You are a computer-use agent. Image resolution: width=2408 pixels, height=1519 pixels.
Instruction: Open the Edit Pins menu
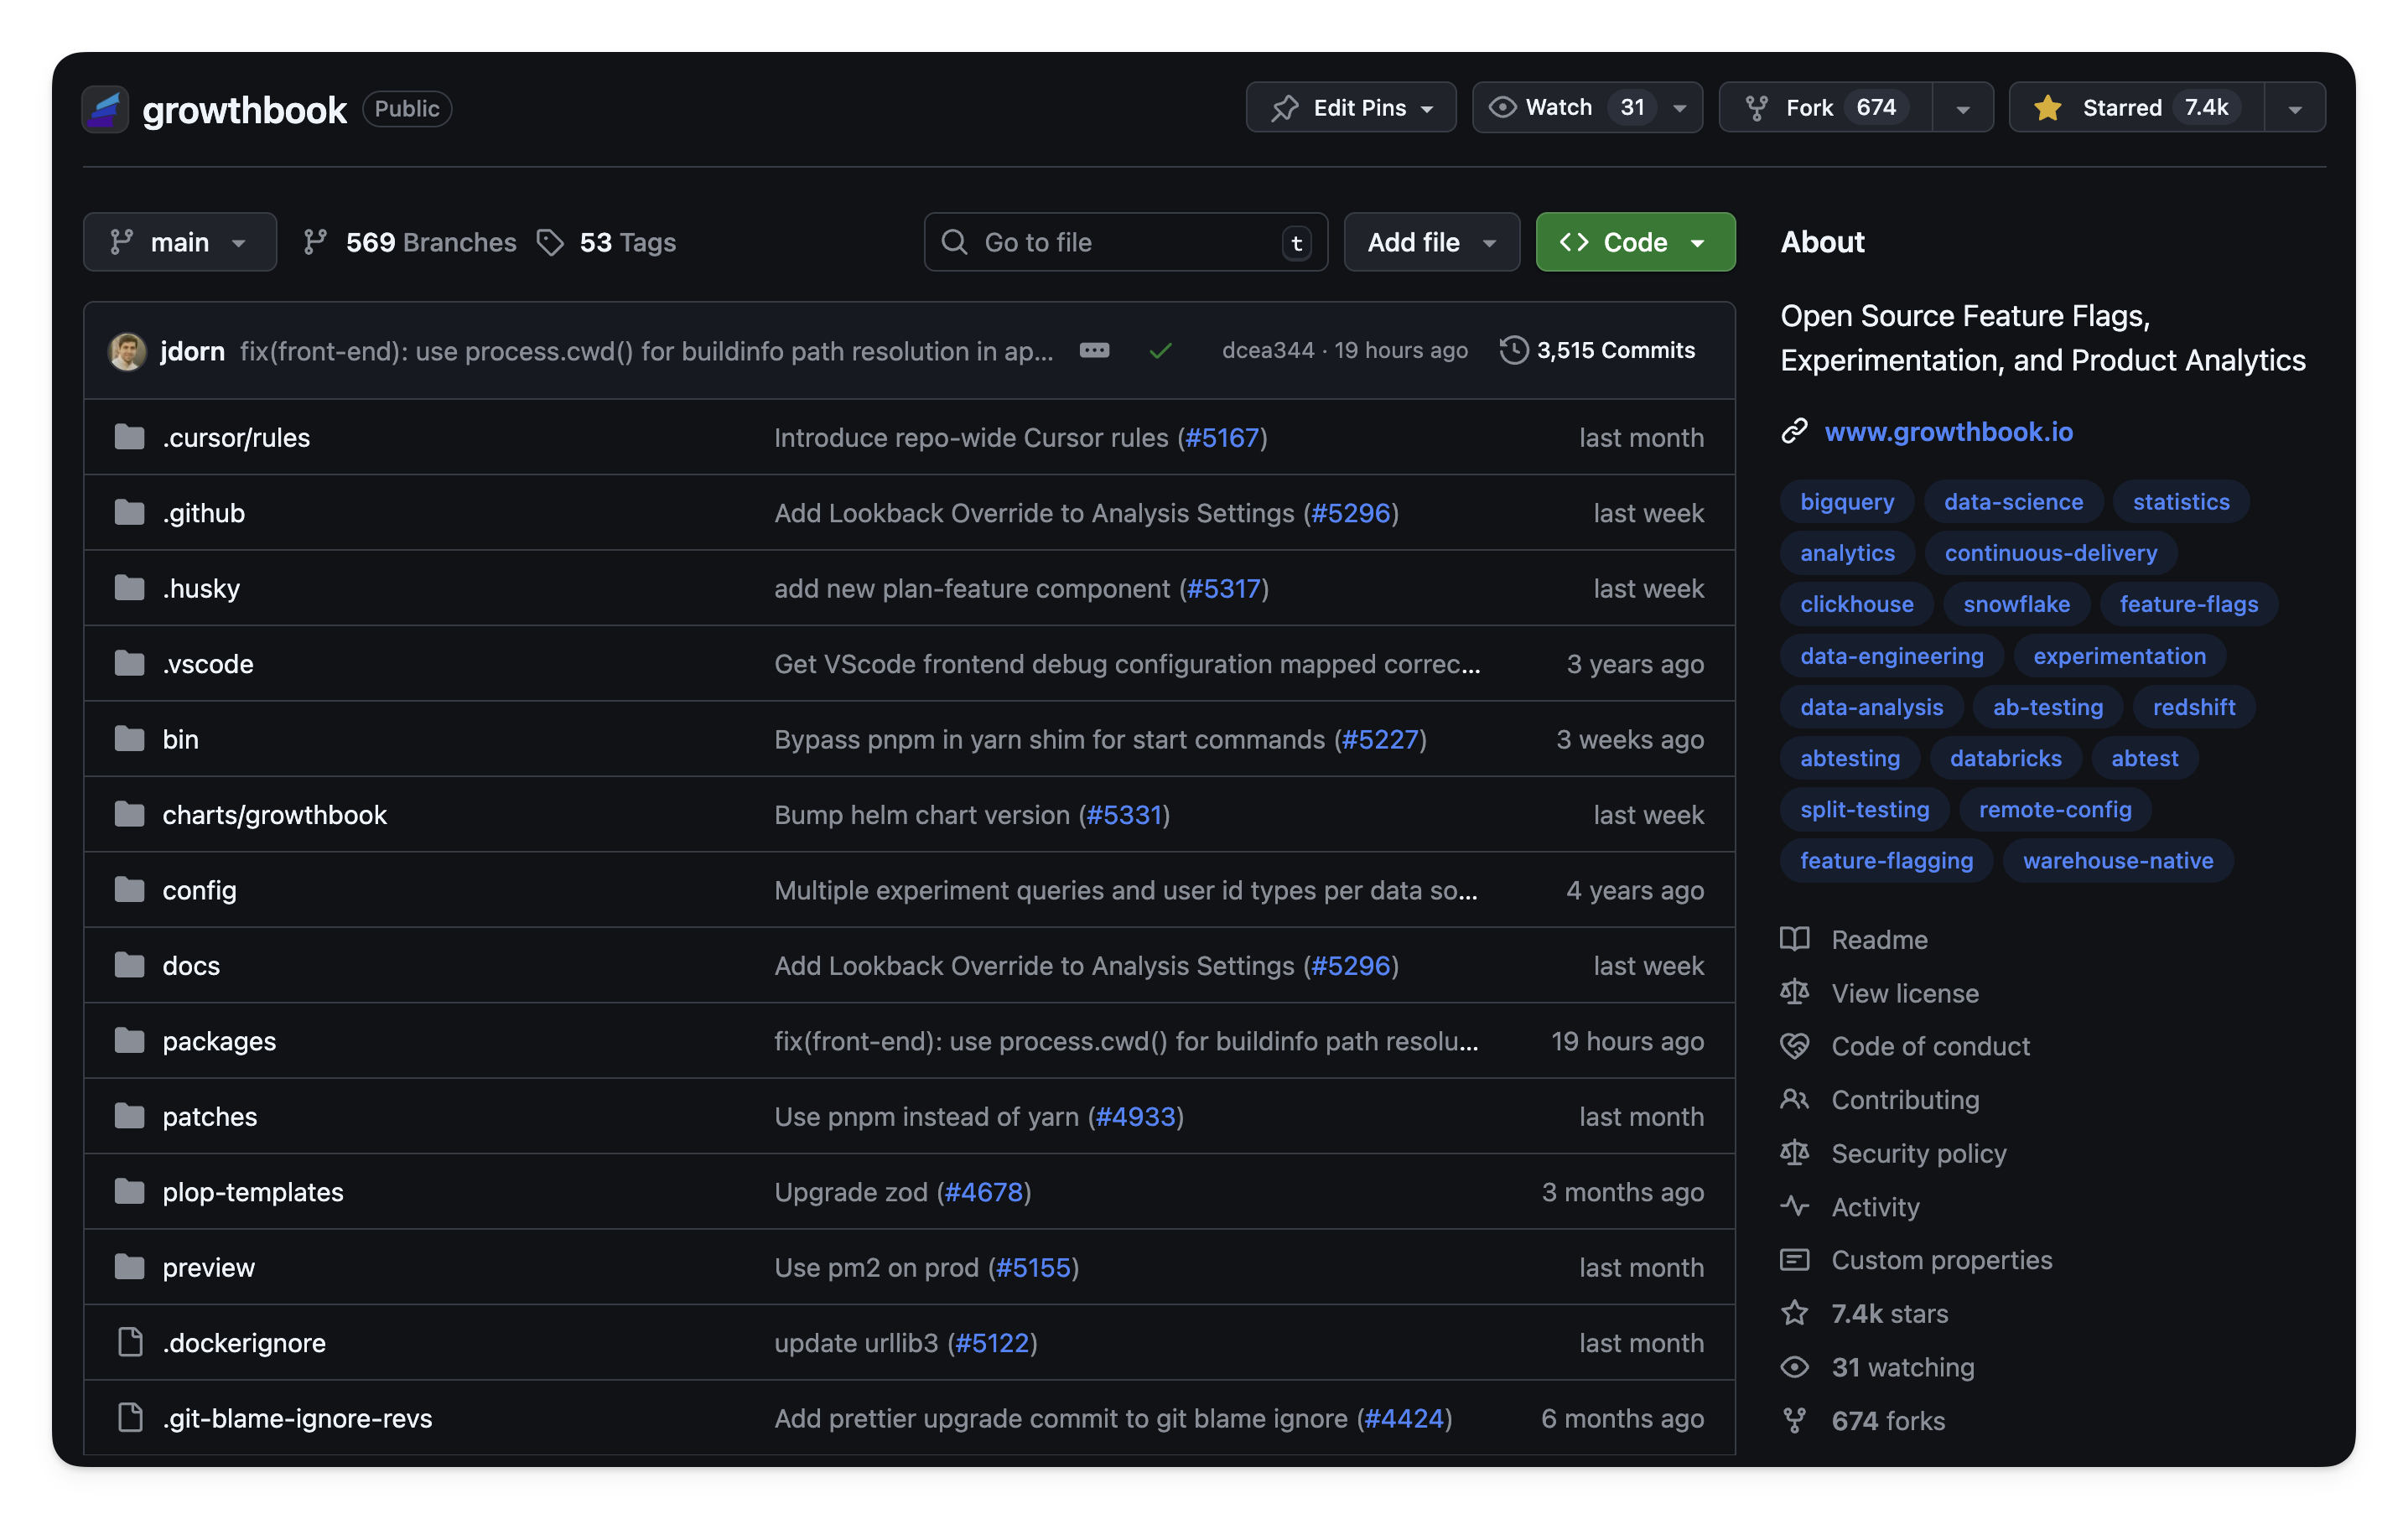[1350, 108]
